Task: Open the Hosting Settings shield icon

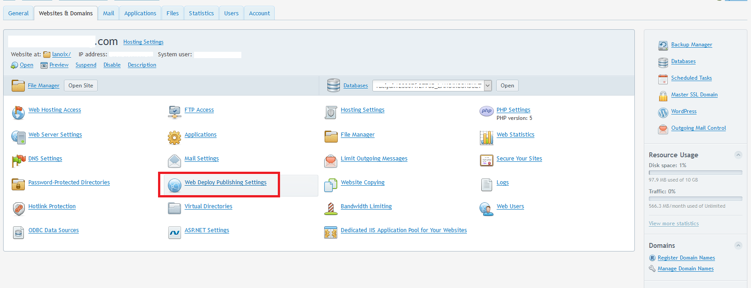Action: pos(331,112)
